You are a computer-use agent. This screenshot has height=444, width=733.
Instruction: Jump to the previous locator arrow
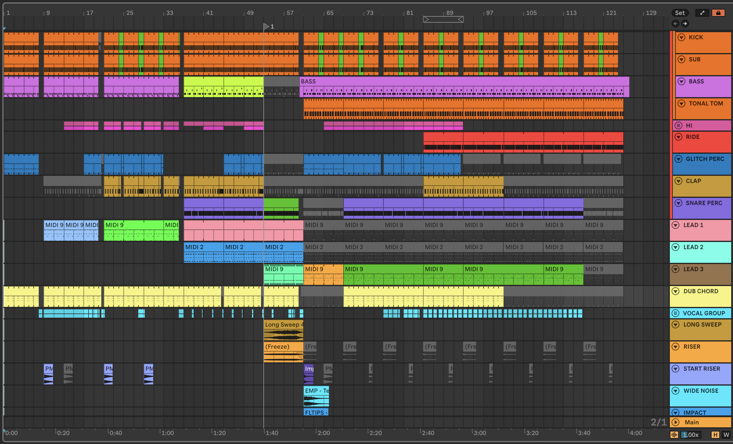[675, 24]
